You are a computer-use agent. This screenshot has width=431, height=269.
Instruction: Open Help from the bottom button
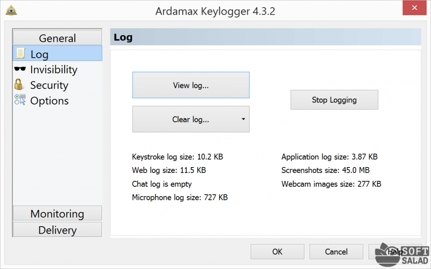(x=389, y=252)
